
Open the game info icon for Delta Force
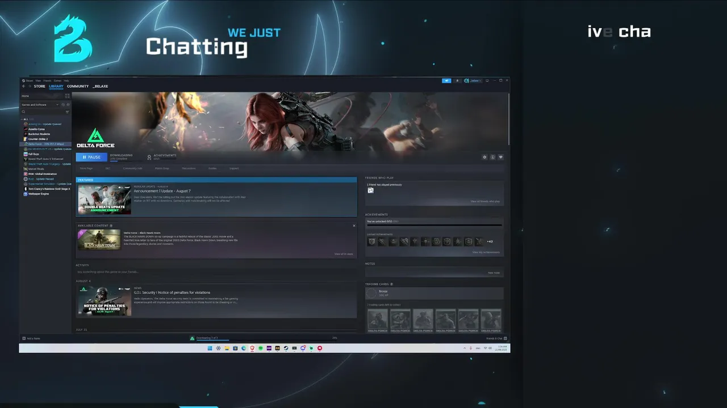pyautogui.click(x=492, y=157)
